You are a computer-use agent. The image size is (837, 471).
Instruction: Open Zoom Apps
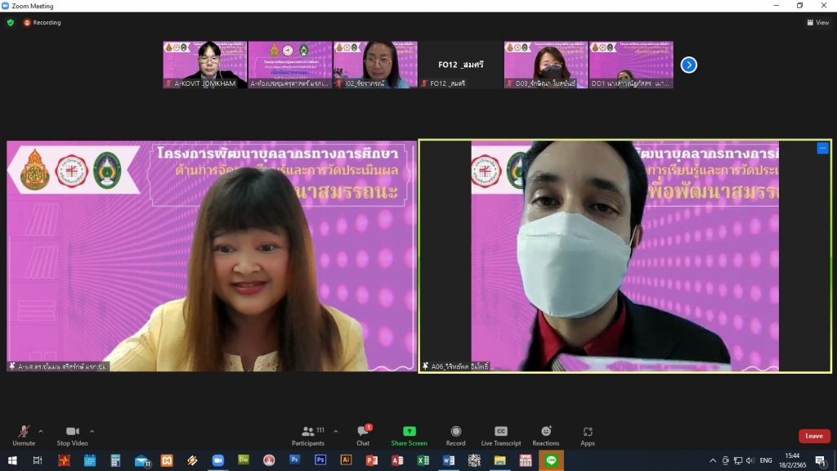tap(588, 436)
